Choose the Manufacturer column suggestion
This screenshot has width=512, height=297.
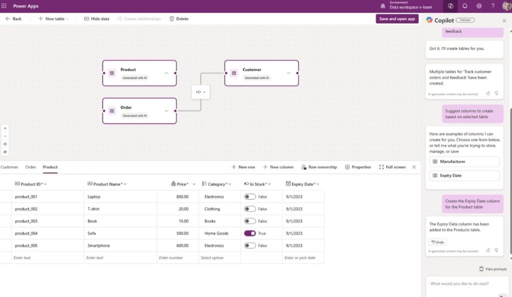tap(464, 161)
